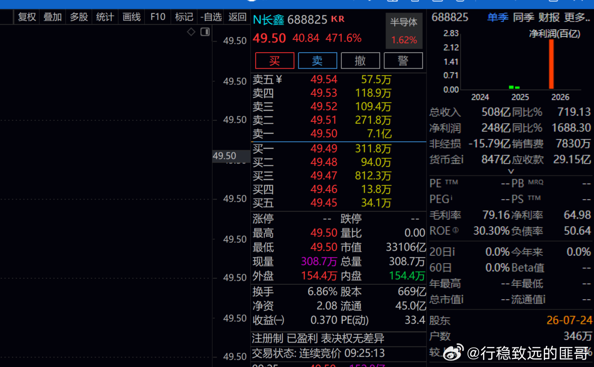Expand financial data with down chevron
The width and height of the screenshot is (594, 367).
(511, 171)
